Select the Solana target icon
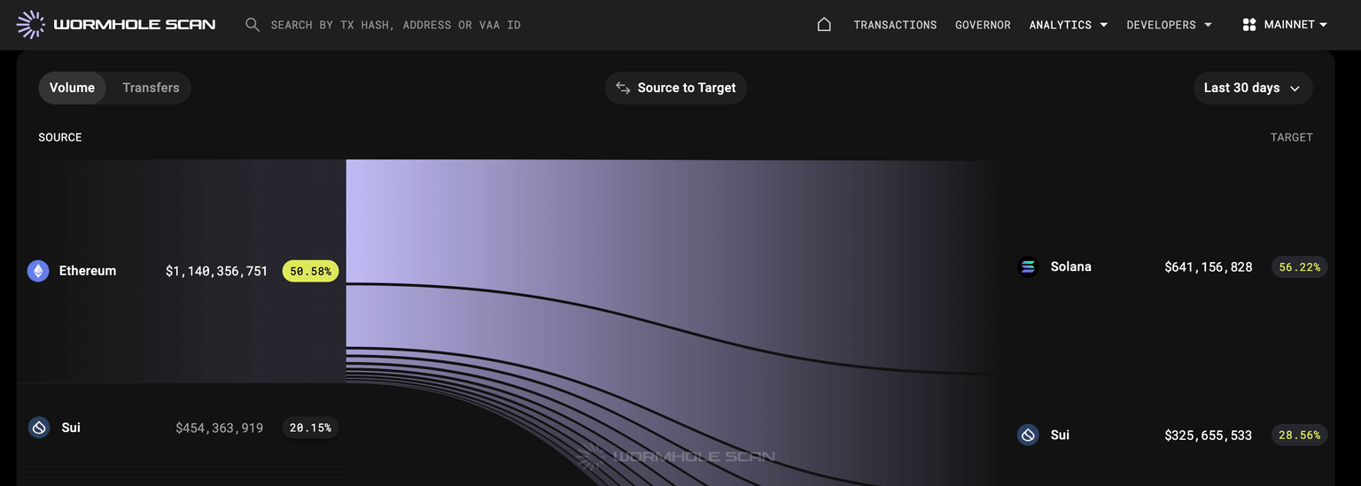1361x486 pixels. click(x=1028, y=266)
